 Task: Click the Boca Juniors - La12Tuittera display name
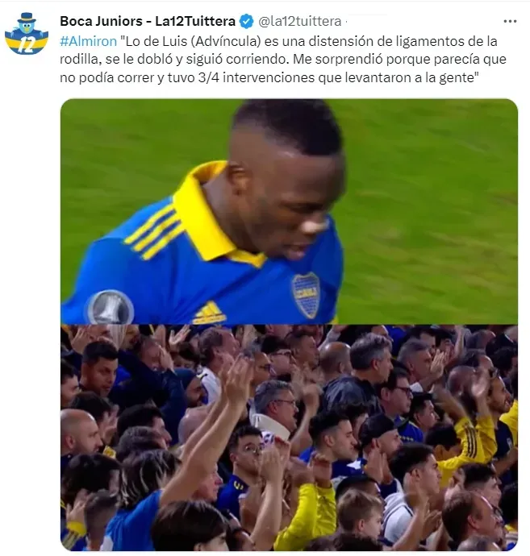(x=148, y=22)
